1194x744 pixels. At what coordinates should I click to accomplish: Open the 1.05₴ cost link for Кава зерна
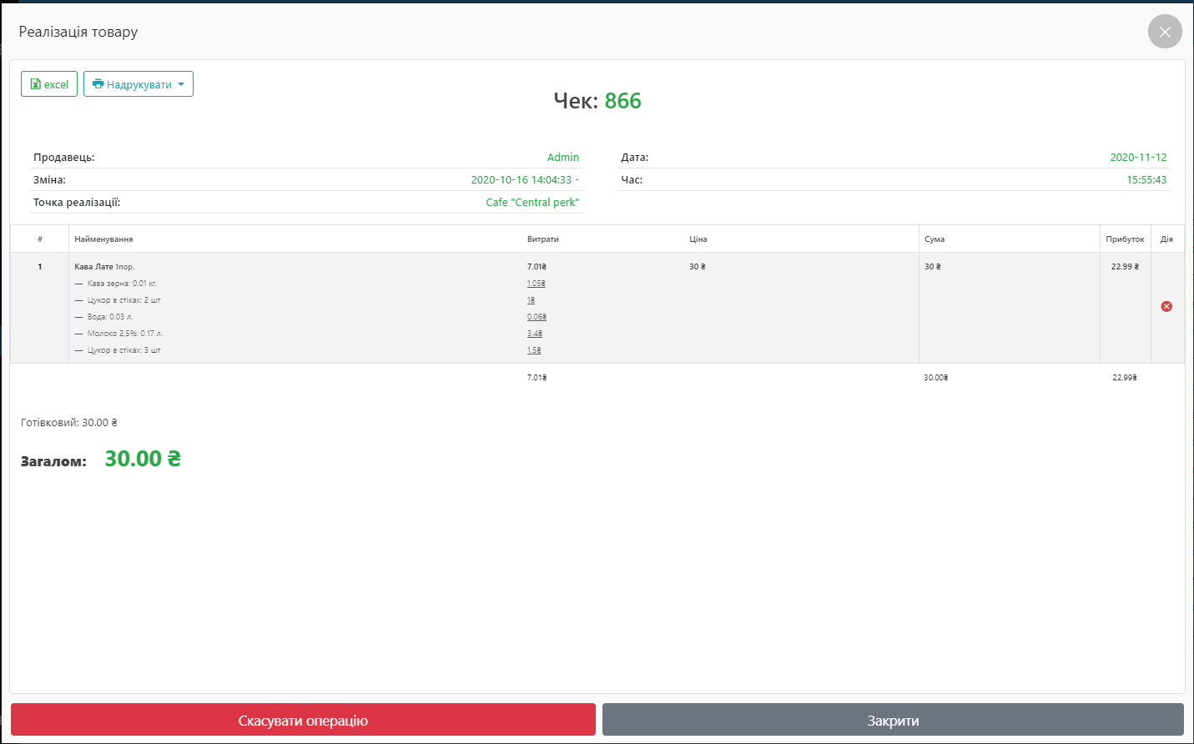(x=536, y=284)
